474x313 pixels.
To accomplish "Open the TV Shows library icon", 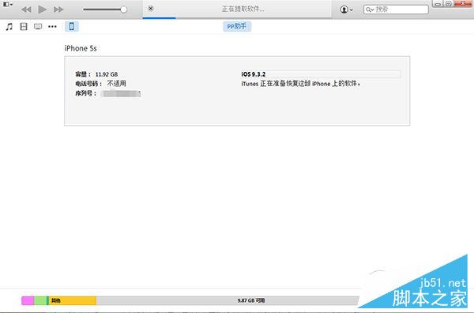I will click(38, 27).
